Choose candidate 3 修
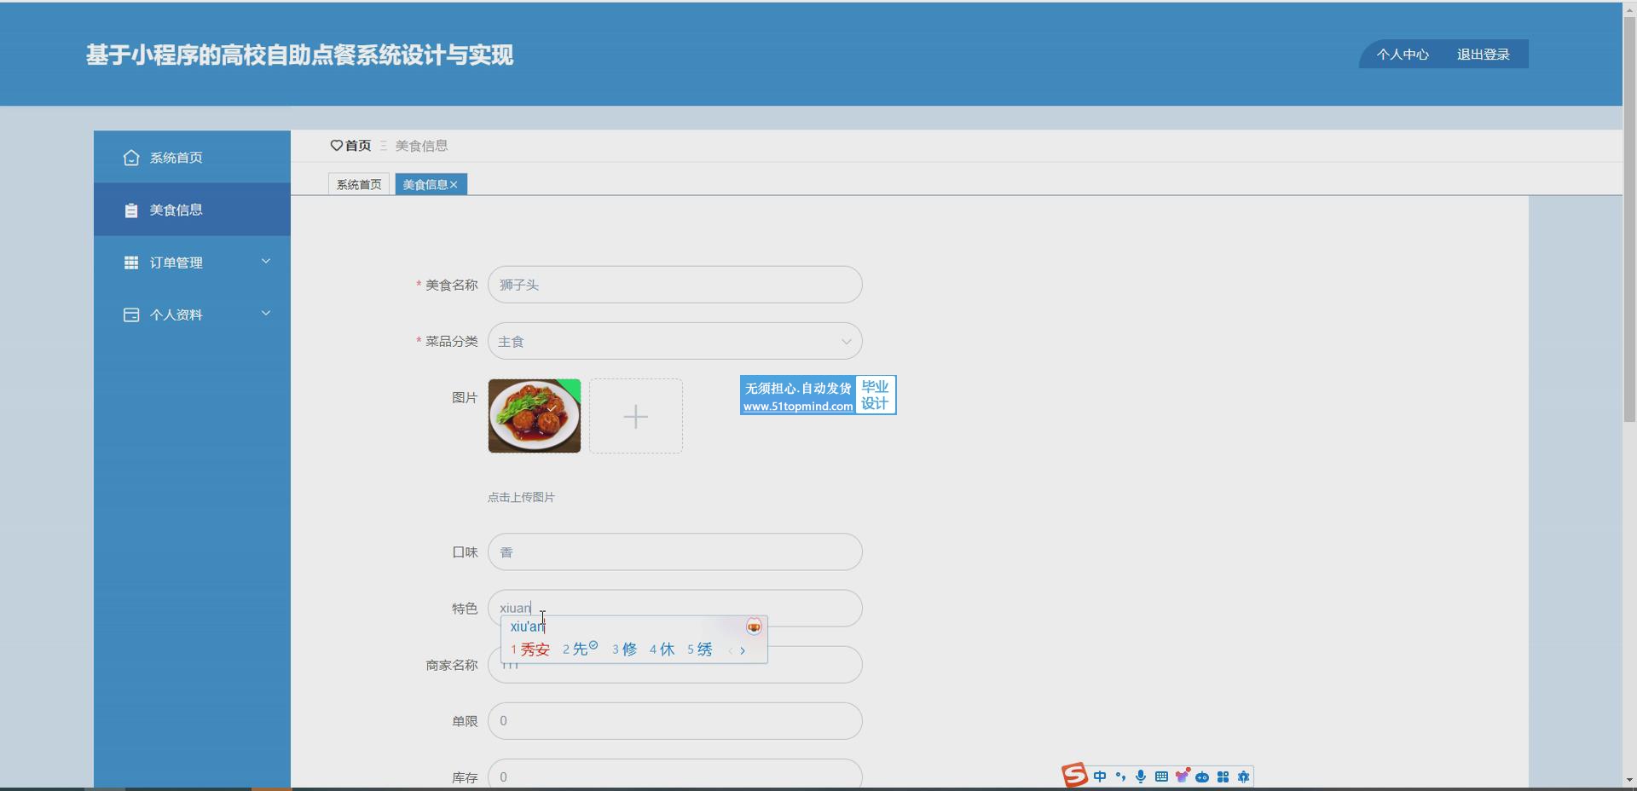Viewport: 1637px width, 791px height. coord(625,650)
